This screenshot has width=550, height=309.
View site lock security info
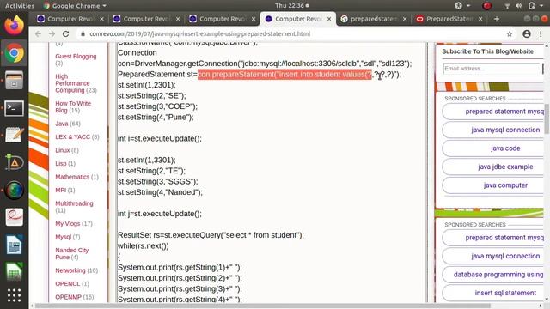[x=82, y=34]
